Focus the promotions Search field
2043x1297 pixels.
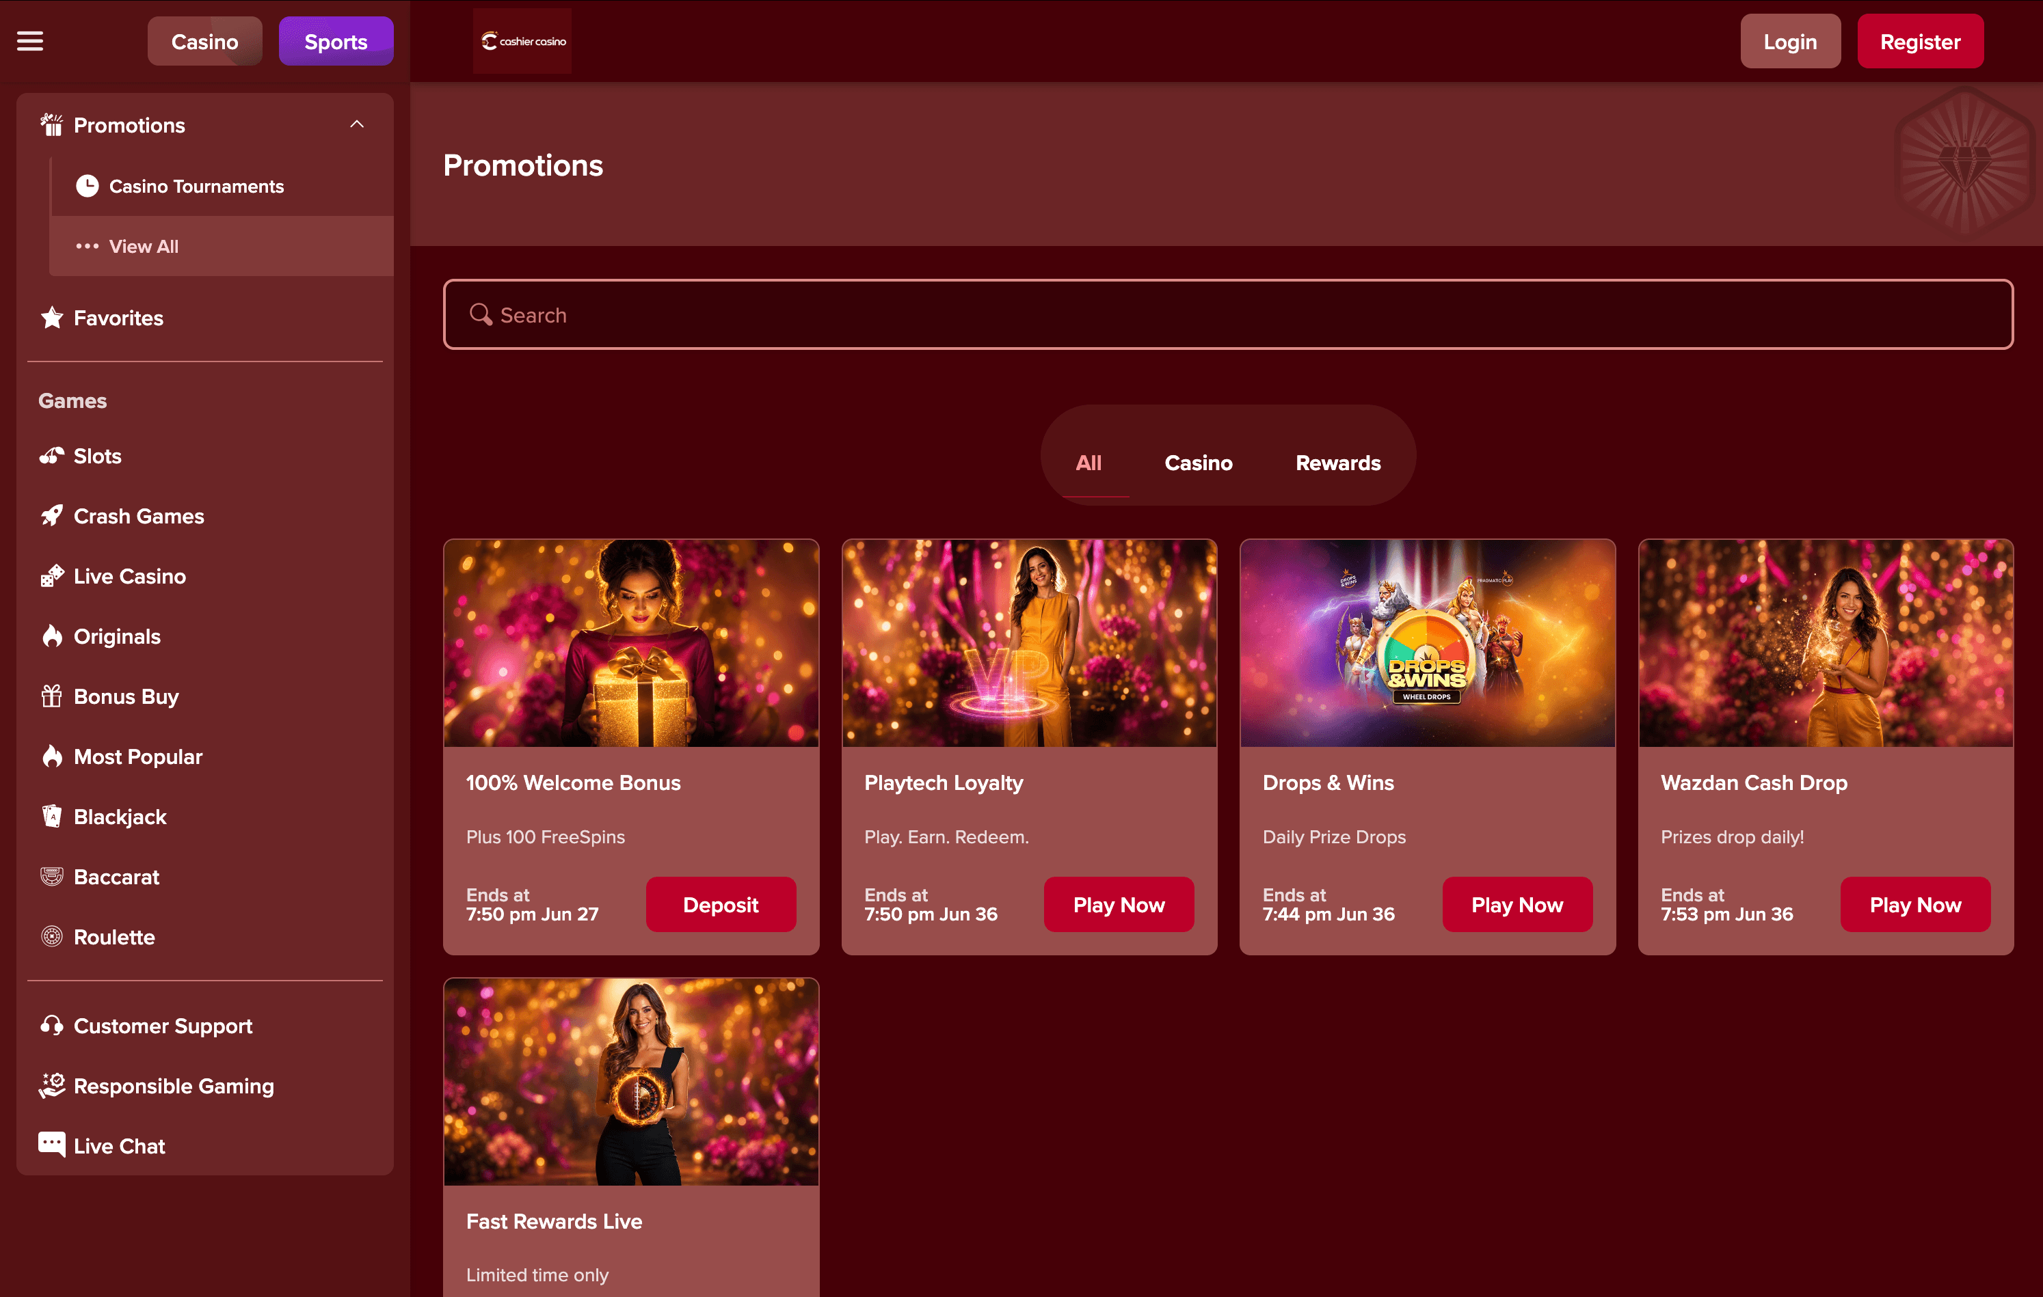click(x=1228, y=314)
